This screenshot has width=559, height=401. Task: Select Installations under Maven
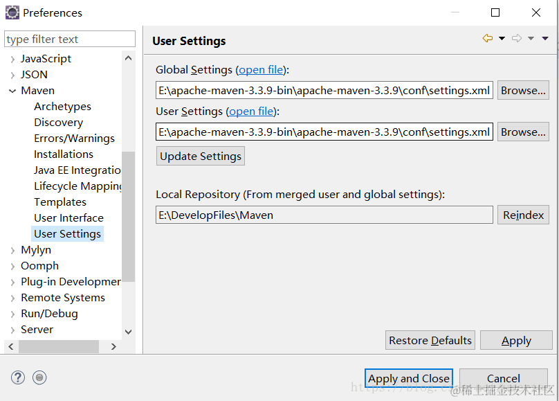click(64, 154)
